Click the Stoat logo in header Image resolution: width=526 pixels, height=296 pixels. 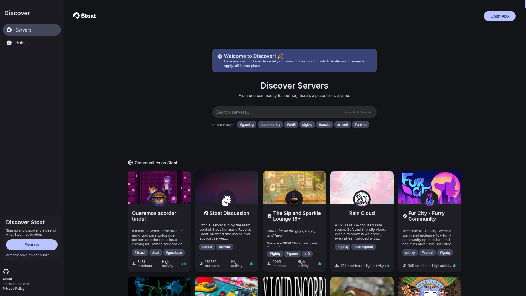pos(85,16)
